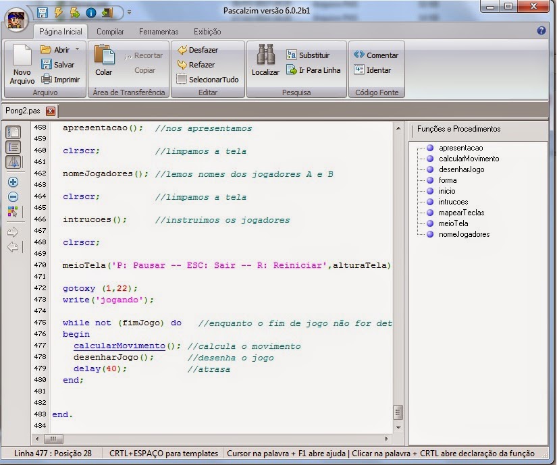Click Ir Para Linha go-to-line tool

(313, 70)
